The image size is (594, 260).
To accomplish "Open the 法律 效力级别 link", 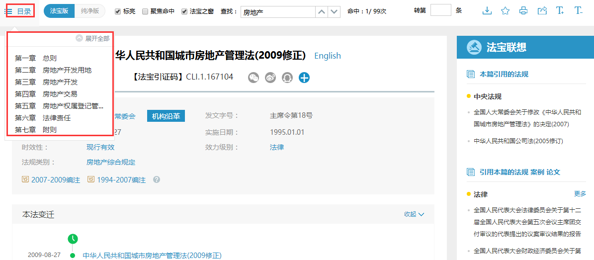I will [x=277, y=147].
